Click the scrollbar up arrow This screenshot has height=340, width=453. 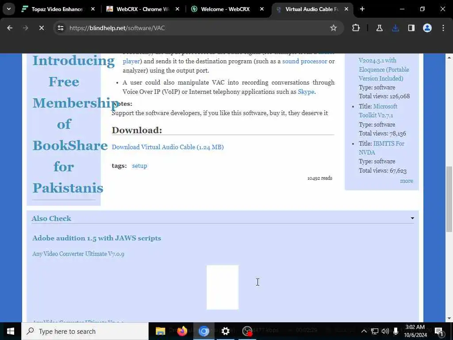point(449,58)
